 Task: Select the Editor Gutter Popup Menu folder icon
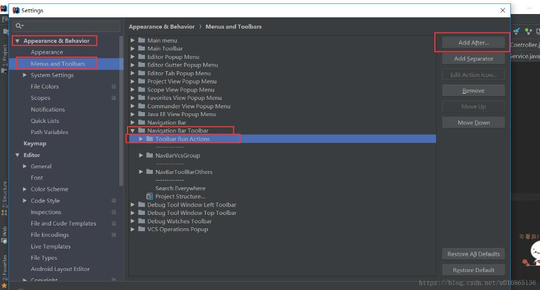[142, 65]
